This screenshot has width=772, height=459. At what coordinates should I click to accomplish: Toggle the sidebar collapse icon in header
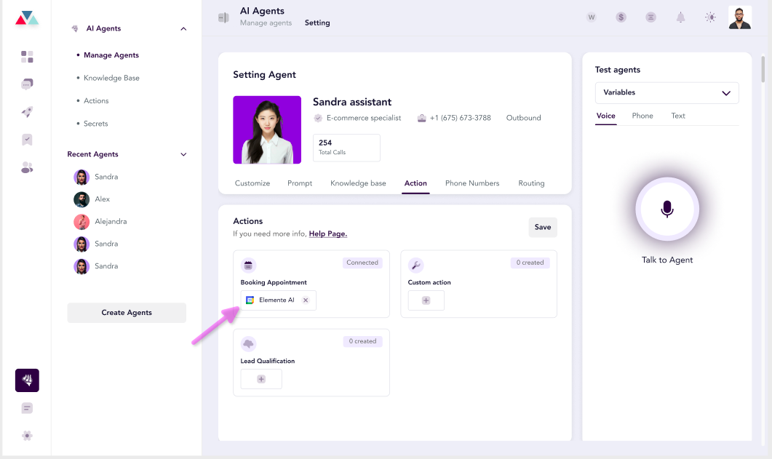[x=223, y=17]
